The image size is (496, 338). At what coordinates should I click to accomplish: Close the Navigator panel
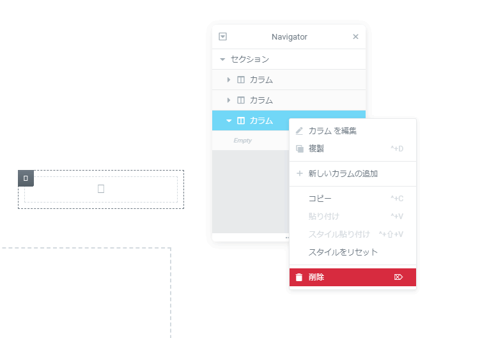355,37
